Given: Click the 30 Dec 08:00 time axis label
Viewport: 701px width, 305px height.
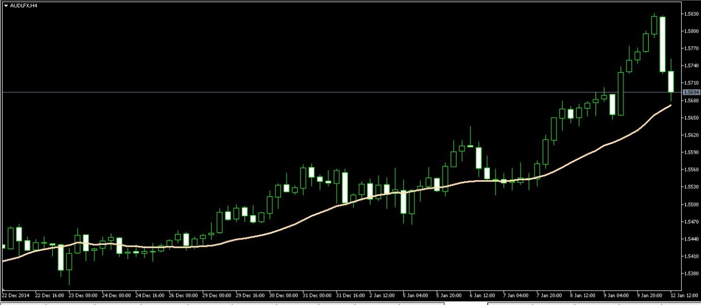Looking at the screenshot, I should [284, 295].
